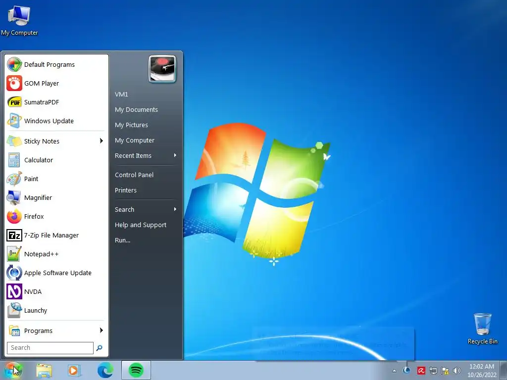Expand Recent Items submenu arrow
507x380 pixels.
(175, 155)
